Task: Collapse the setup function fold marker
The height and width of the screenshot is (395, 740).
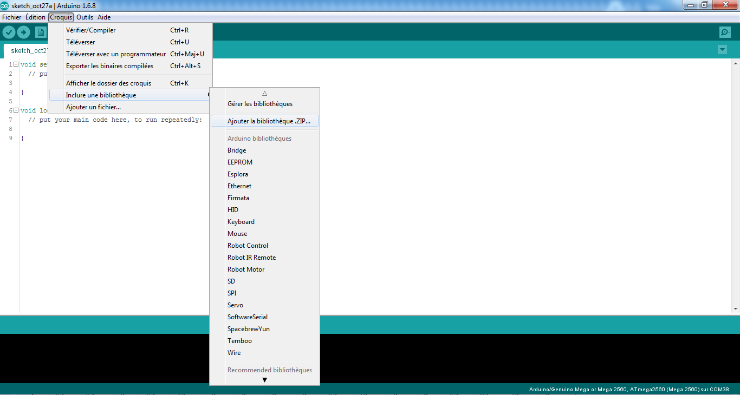Action: coord(16,64)
